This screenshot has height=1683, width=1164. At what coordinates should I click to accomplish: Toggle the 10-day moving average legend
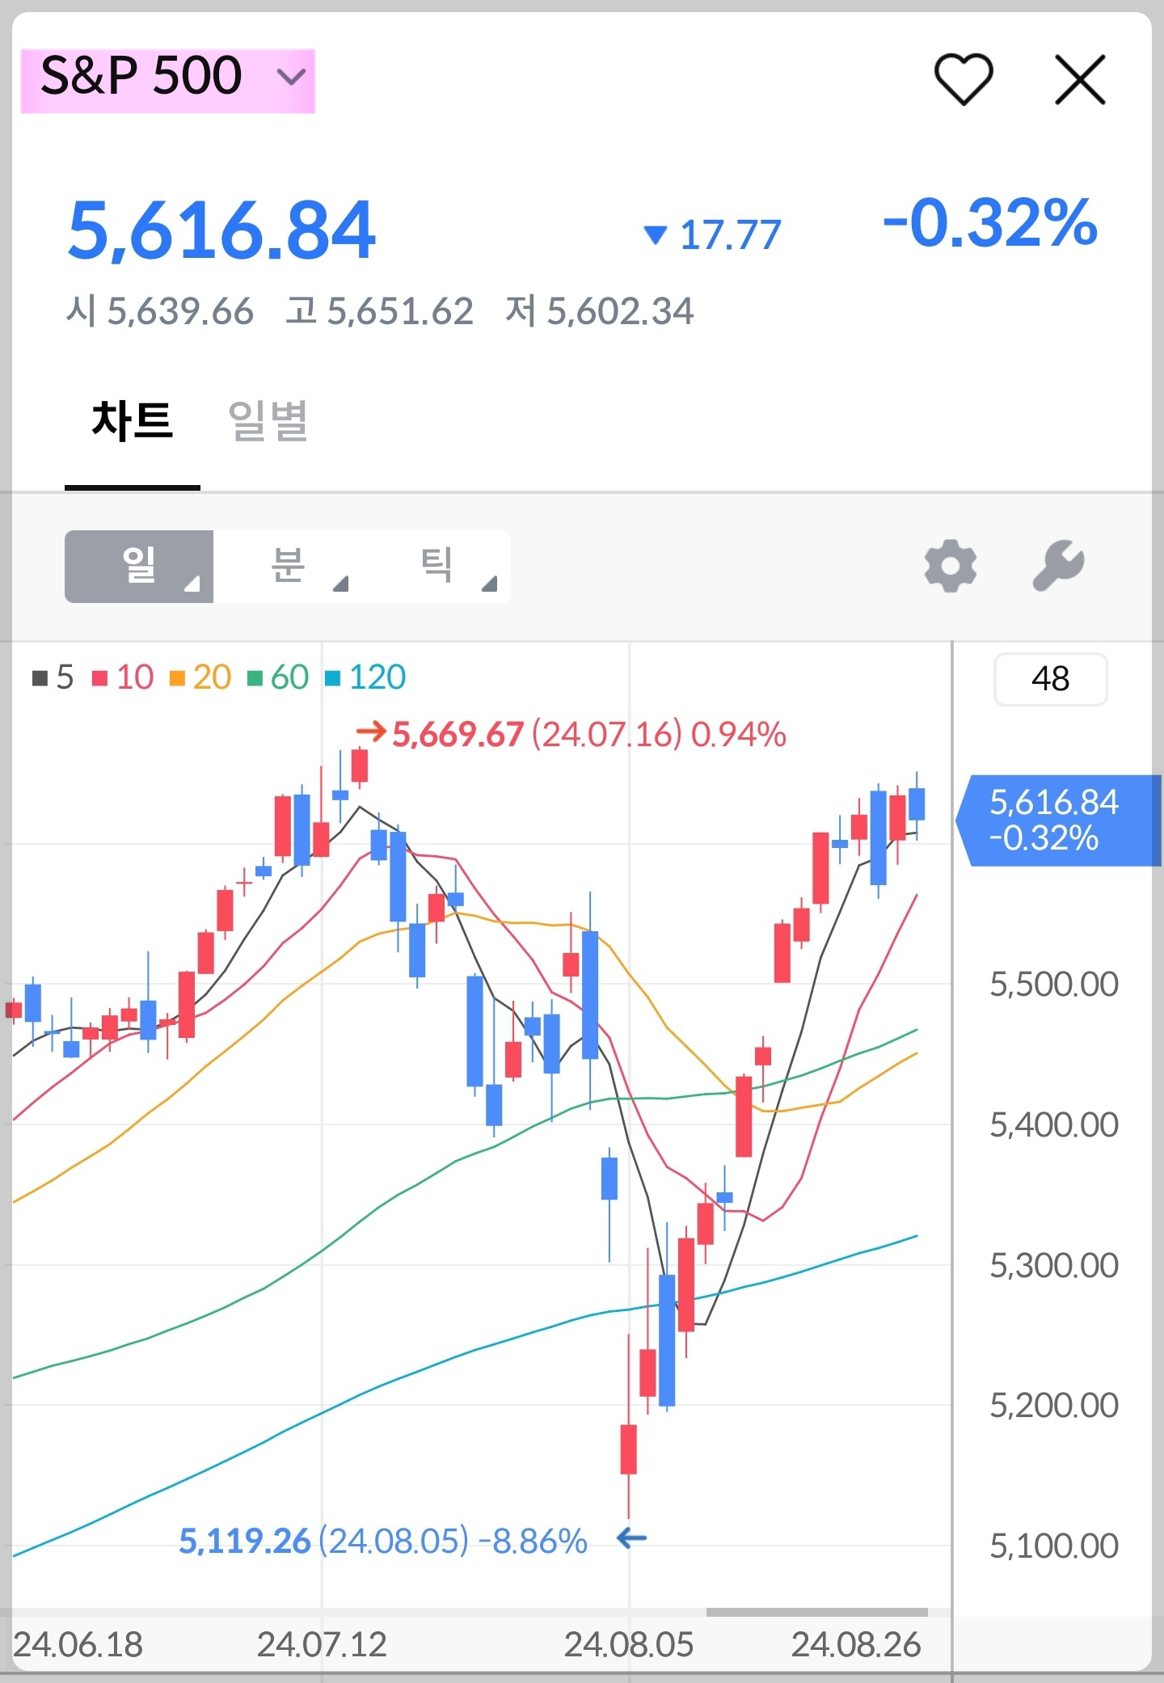tap(123, 677)
